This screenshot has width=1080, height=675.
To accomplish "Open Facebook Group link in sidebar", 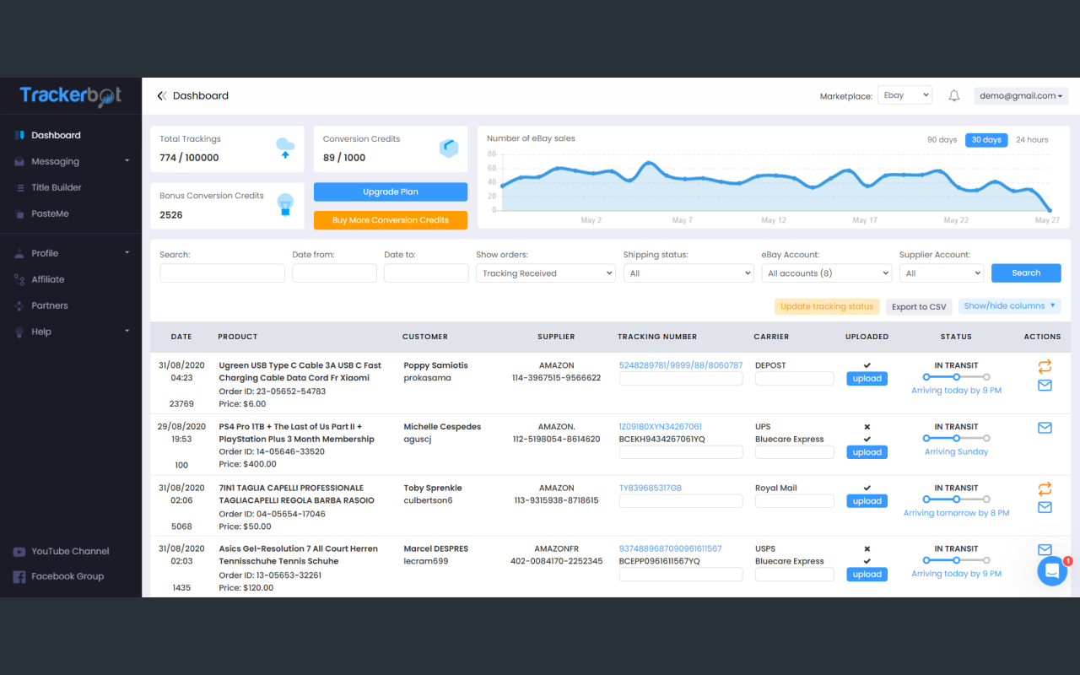I will (67, 577).
